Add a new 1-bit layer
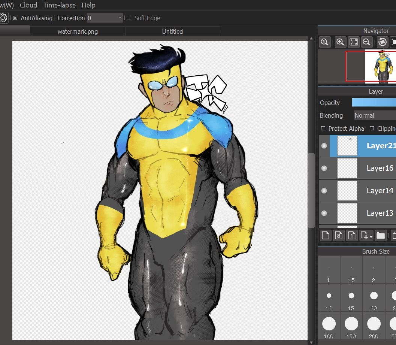This screenshot has height=345, width=396. point(352,235)
